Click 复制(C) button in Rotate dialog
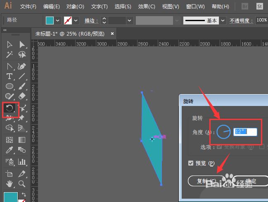 [x=206, y=181]
